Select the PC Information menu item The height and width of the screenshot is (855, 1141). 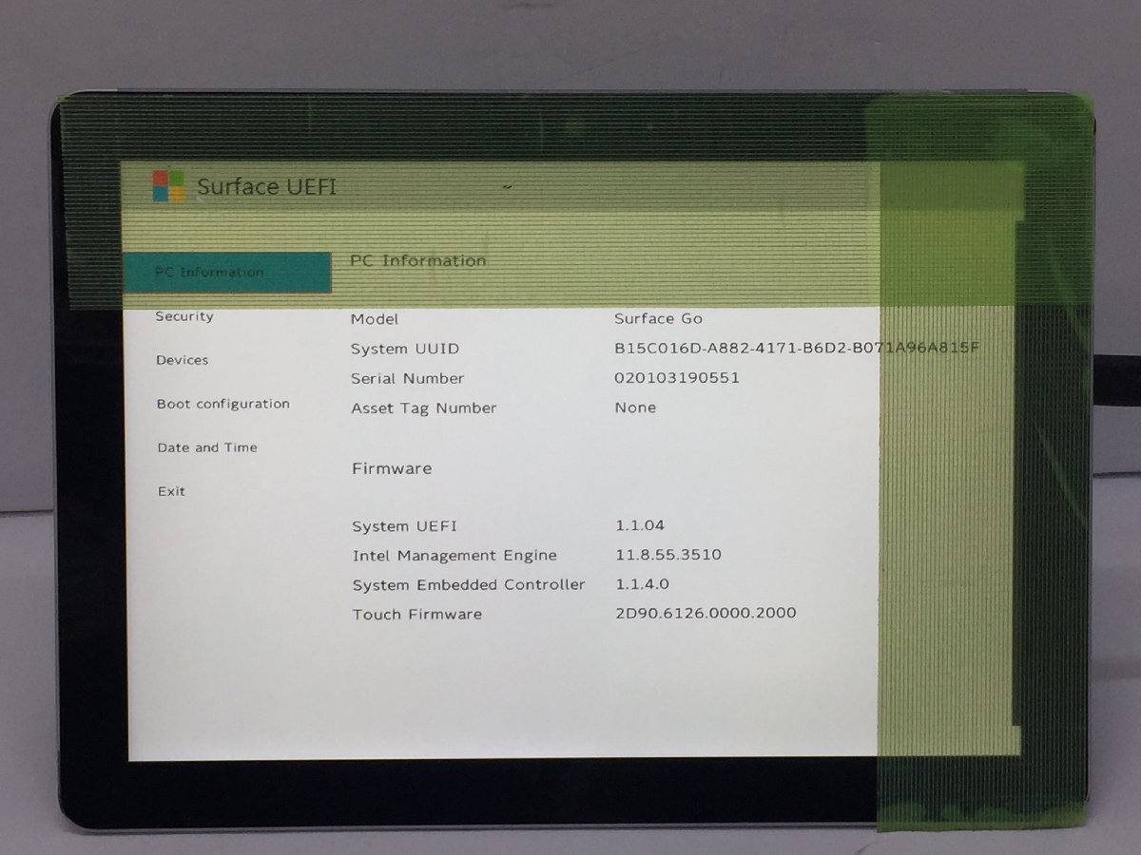coord(227,273)
